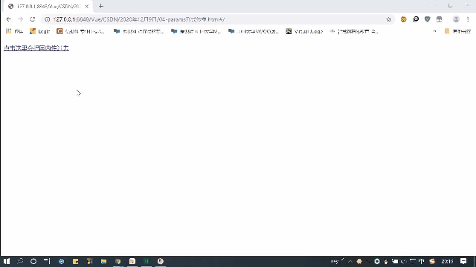This screenshot has height=267, width=476.
Task: Open the second blue folder bookmark
Action: (x=196, y=31)
